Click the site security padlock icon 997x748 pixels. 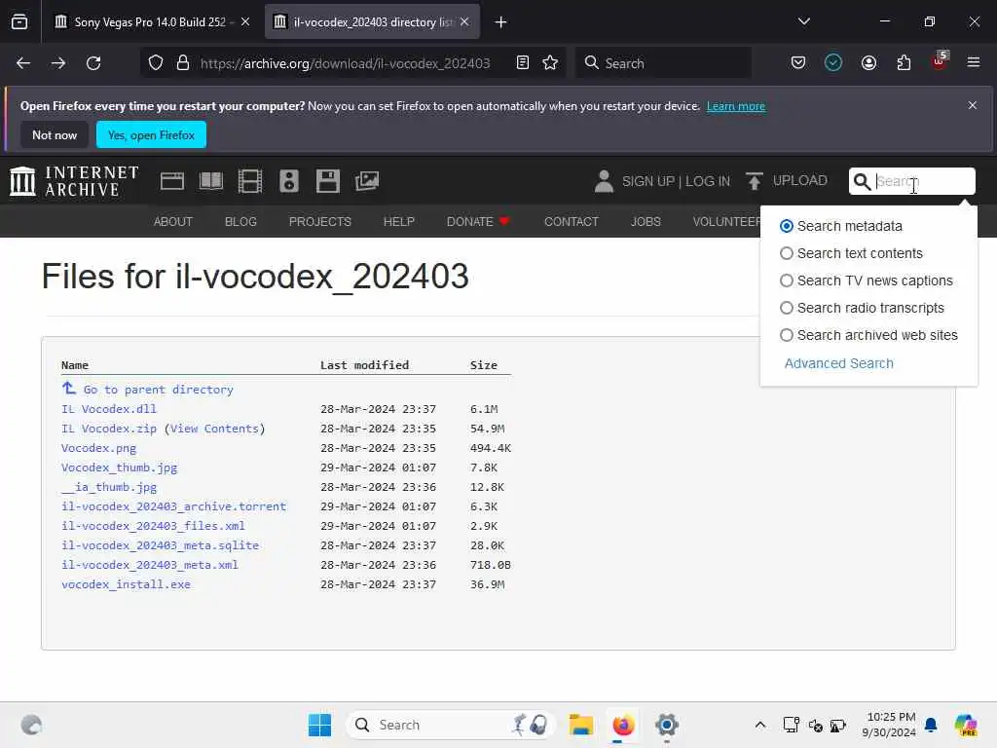point(183,63)
